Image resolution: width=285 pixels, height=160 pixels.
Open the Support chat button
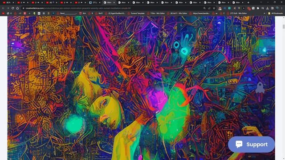[251, 144]
